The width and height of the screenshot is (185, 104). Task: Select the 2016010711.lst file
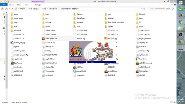coord(18,38)
